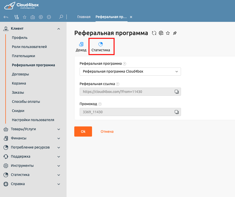
Task: Open the Статистика toolbar button
Action: tap(101, 47)
